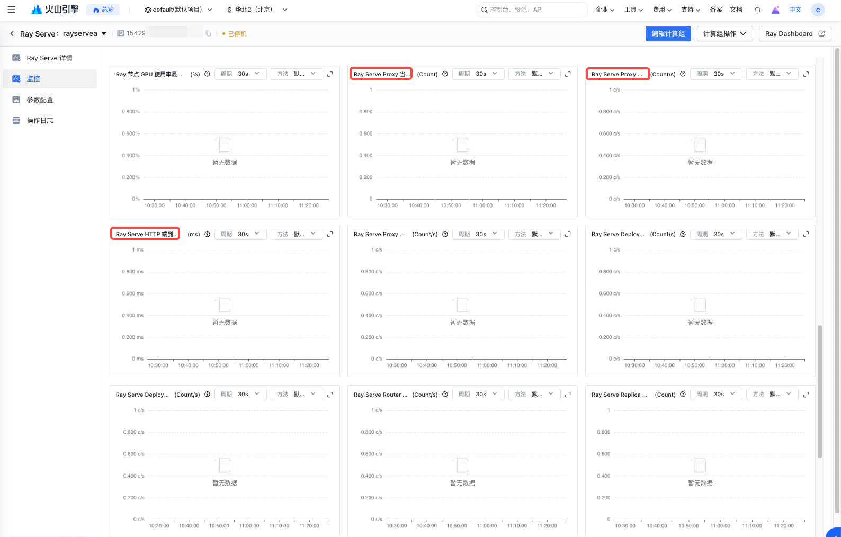841x537 pixels.
Task: Change 周期 for the Ray Serve HTTP (ms) chart
Action: [240, 234]
